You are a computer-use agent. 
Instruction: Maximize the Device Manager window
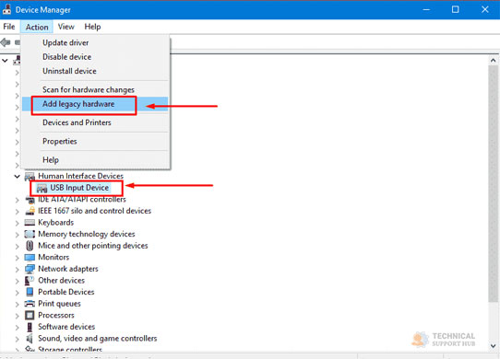[x=456, y=9]
